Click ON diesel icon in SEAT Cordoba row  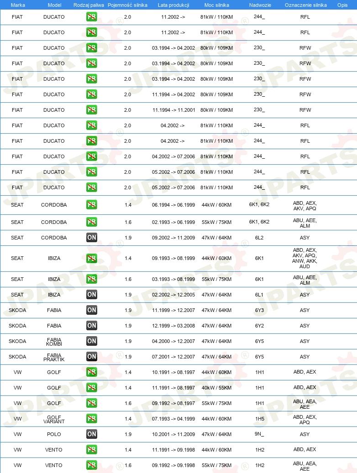[x=91, y=237]
